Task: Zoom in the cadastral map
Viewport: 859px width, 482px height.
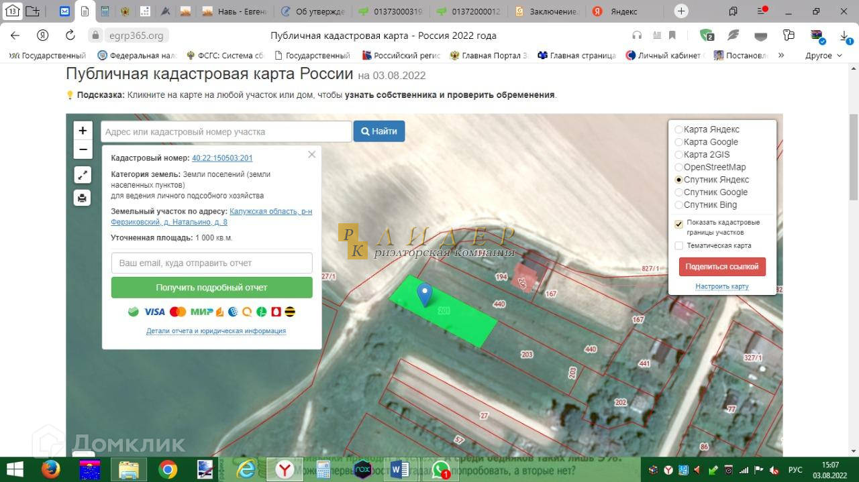Action: 83,131
